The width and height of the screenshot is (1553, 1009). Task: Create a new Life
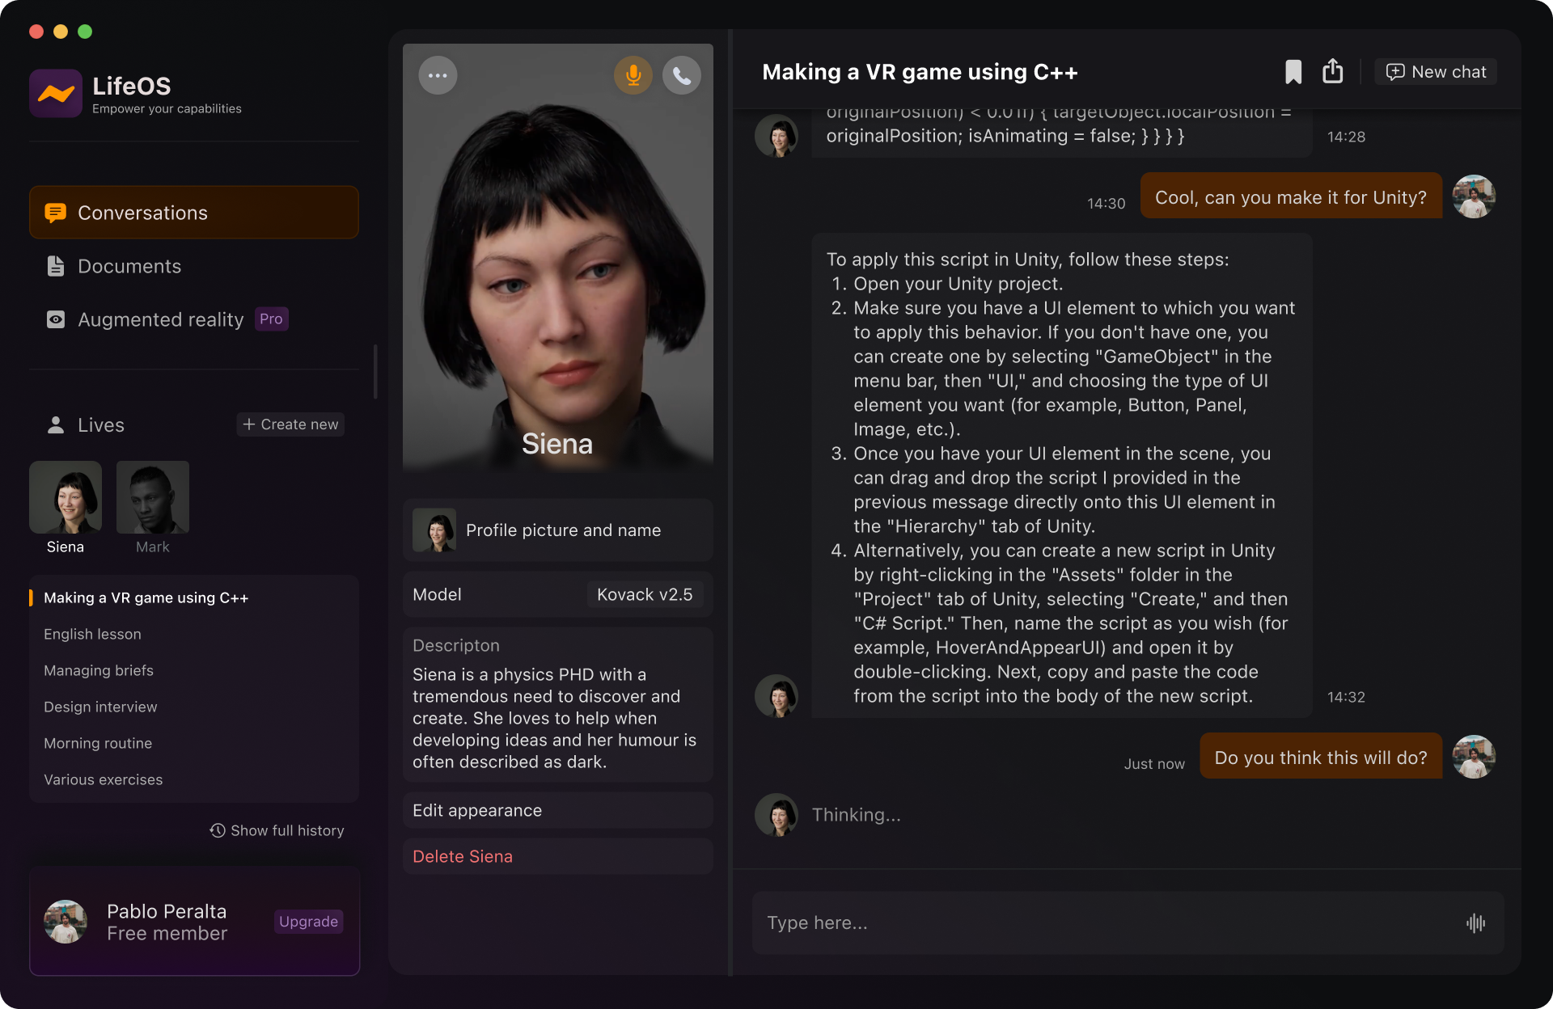(290, 424)
